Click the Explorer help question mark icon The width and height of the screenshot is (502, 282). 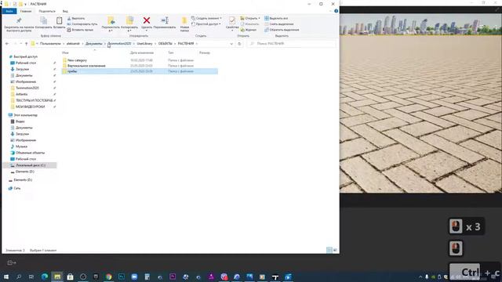click(x=336, y=11)
